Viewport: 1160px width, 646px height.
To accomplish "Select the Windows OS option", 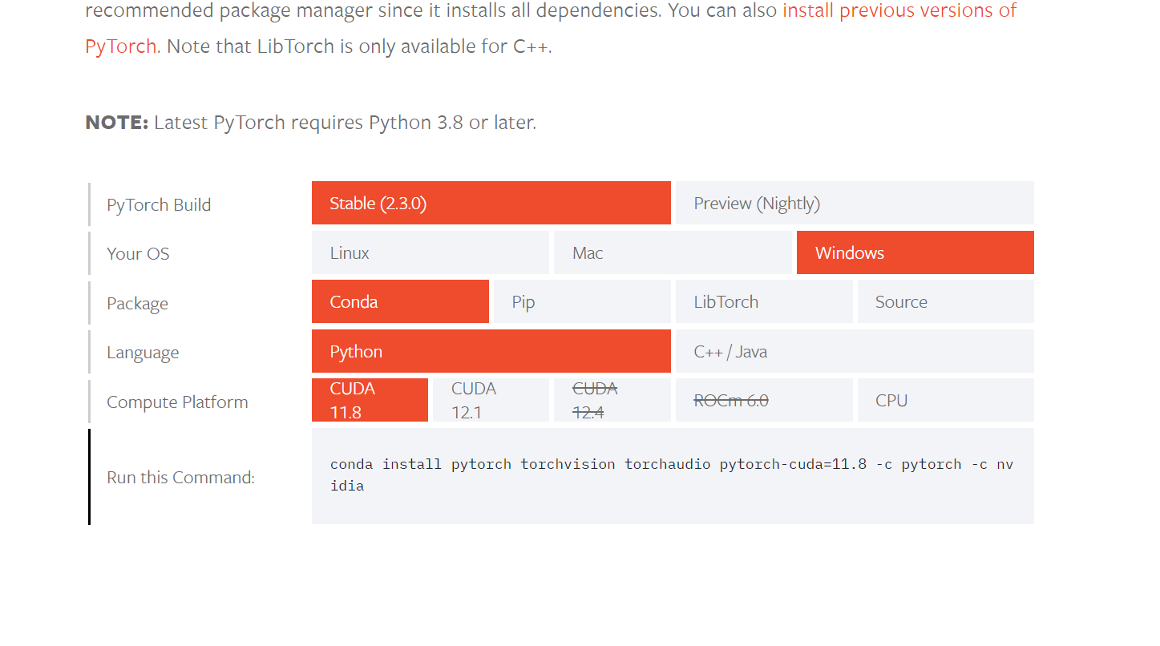I will 915,252.
